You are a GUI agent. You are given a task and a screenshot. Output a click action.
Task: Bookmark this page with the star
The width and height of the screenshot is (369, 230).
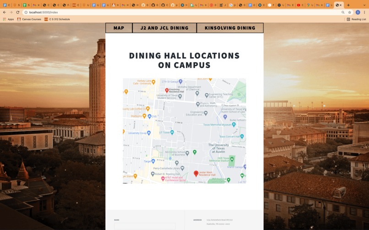[350, 12]
